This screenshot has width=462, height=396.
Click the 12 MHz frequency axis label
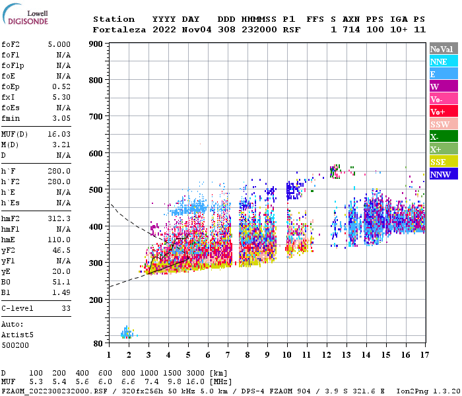[327, 355]
